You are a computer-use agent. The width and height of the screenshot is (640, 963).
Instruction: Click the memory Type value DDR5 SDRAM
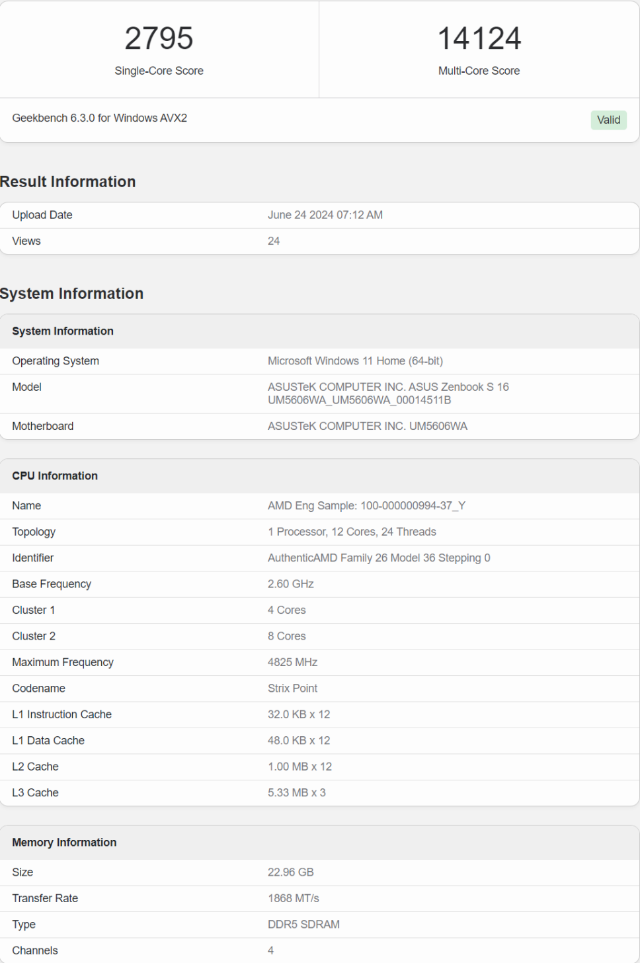pyautogui.click(x=303, y=924)
